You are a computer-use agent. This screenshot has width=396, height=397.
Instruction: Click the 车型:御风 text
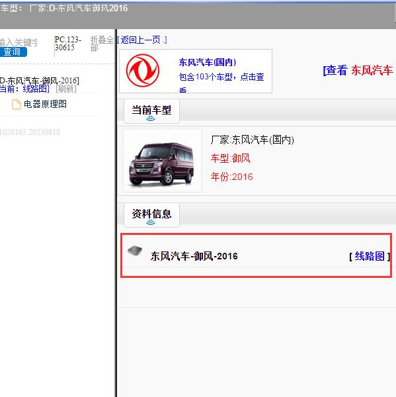pyautogui.click(x=230, y=159)
